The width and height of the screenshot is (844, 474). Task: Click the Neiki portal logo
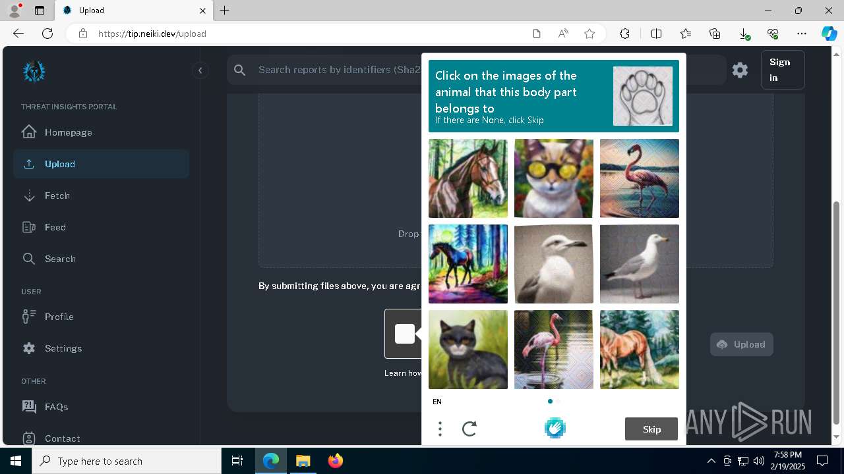pyautogui.click(x=34, y=71)
